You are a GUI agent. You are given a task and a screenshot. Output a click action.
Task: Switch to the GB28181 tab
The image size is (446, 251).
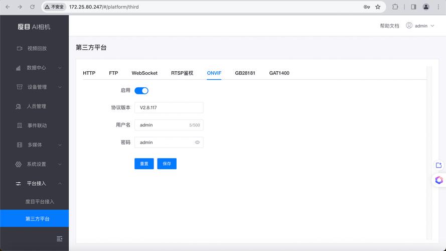(x=245, y=73)
